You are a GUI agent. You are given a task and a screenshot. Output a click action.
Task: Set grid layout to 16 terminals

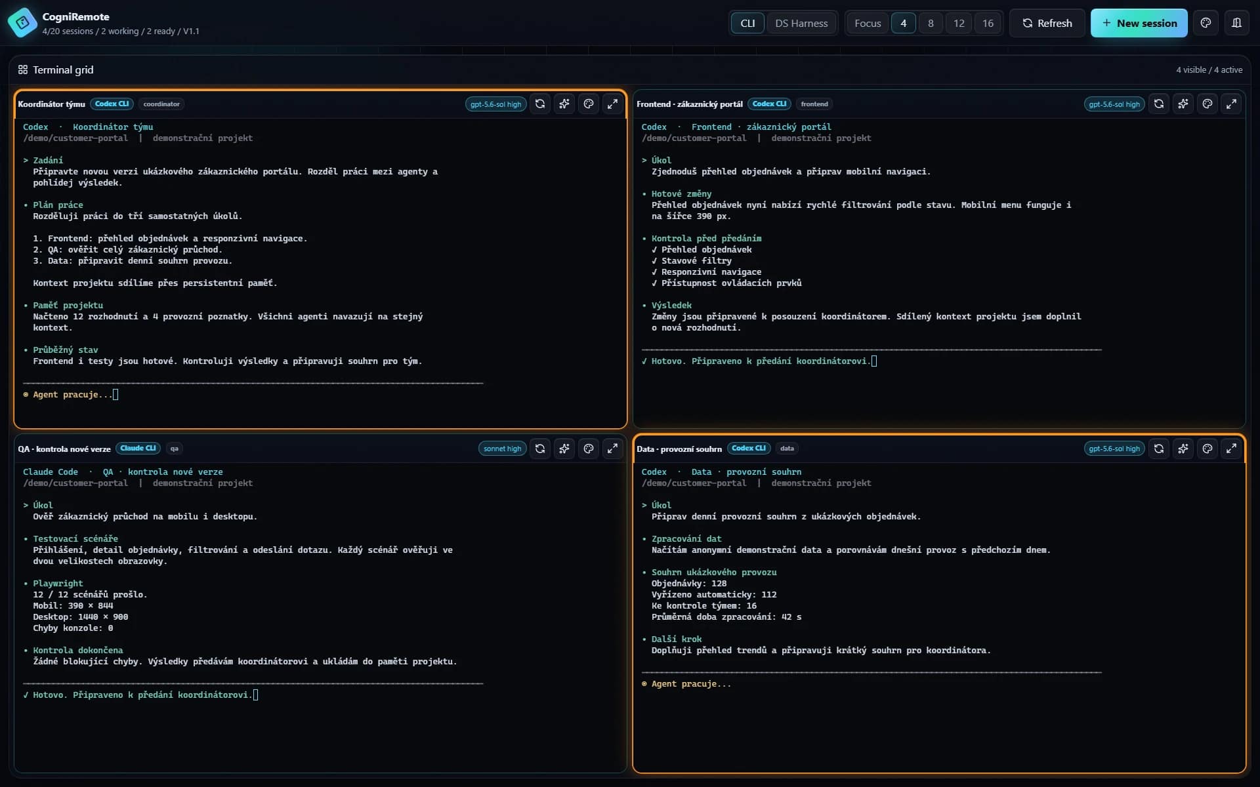[988, 23]
